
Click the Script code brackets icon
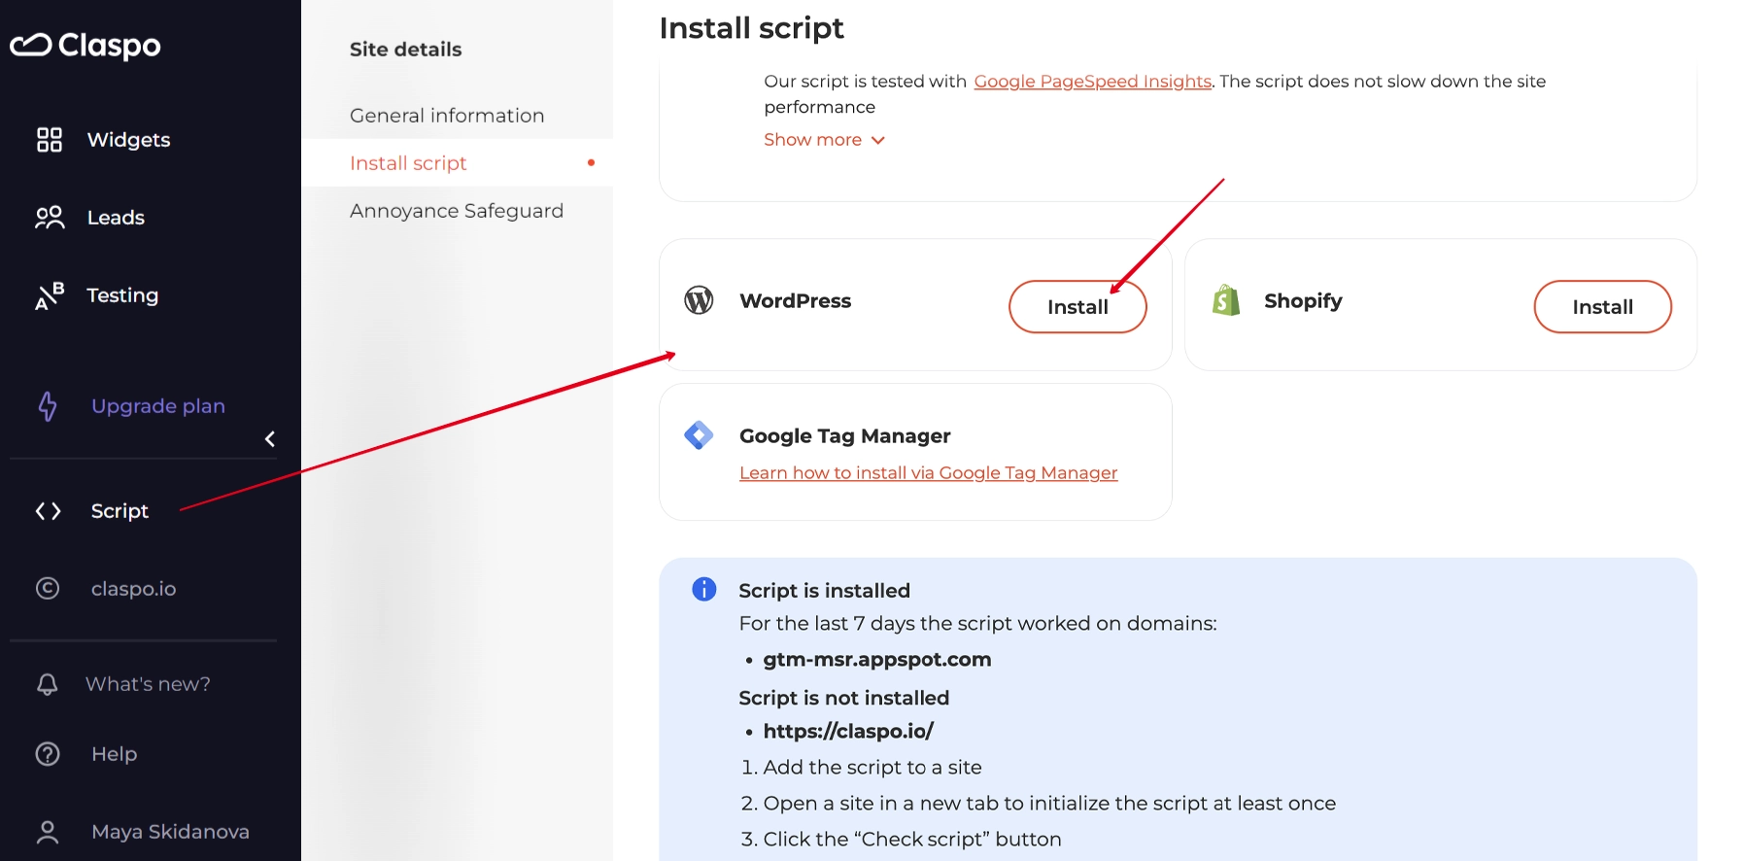[x=49, y=511]
